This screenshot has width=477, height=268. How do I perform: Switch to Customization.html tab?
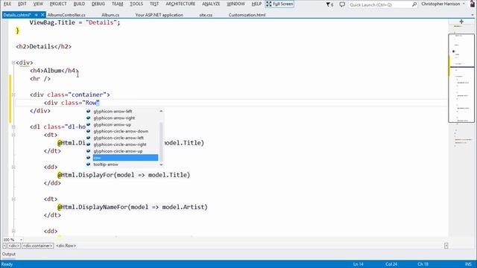point(247,15)
